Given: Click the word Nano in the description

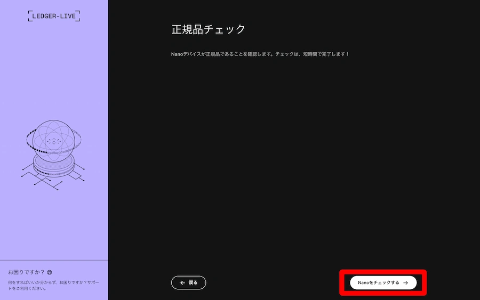Looking at the screenshot, I should tap(178, 54).
